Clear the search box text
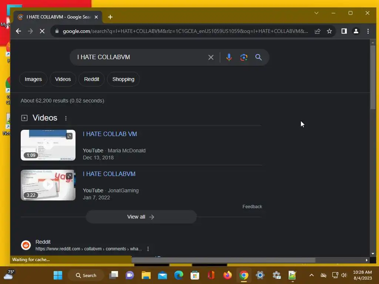The height and width of the screenshot is (284, 379). pyautogui.click(x=211, y=57)
